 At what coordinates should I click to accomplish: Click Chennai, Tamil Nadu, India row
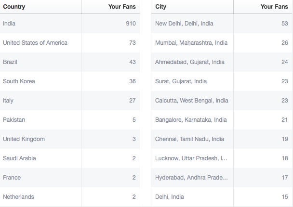pyautogui.click(x=222, y=139)
